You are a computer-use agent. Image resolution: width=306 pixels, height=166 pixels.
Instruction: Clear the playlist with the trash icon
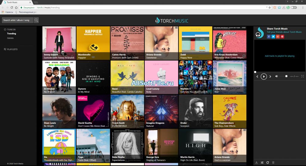pos(273,163)
